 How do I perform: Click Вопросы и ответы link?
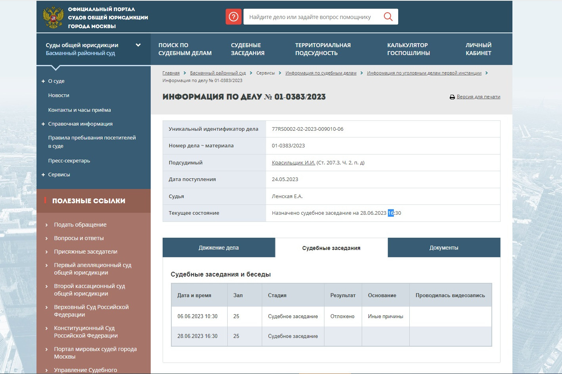coord(79,238)
